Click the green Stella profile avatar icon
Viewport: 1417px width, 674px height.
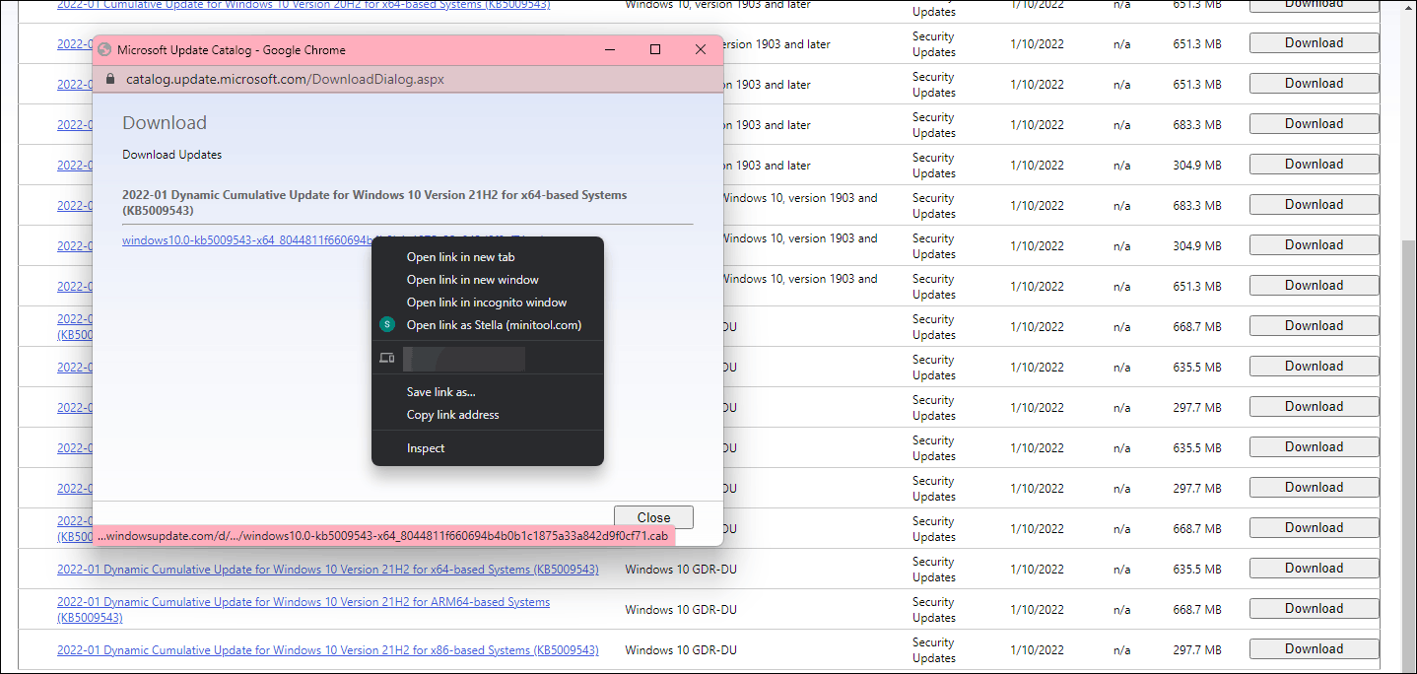387,324
